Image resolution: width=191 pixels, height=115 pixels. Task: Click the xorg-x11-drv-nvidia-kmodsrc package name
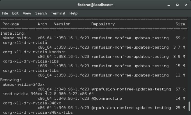coord(29,52)
